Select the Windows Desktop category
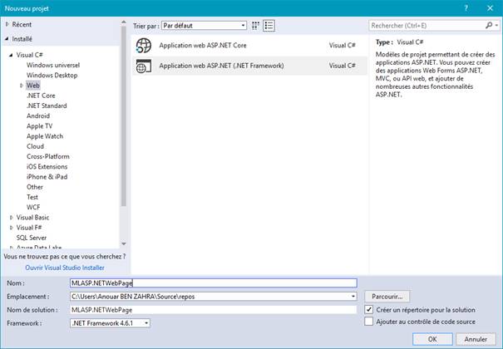The width and height of the screenshot is (503, 349). click(x=52, y=76)
